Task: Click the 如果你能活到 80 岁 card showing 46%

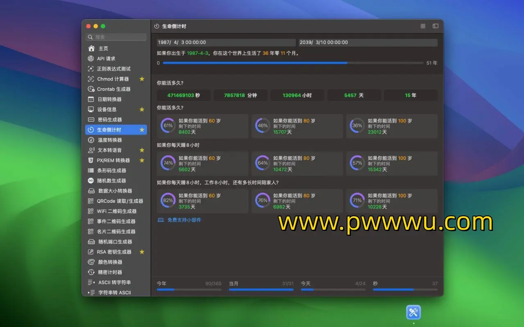Action: (x=297, y=126)
